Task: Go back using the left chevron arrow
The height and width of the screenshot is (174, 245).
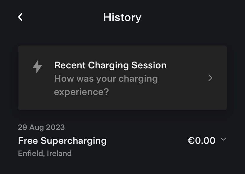Action: click(x=20, y=17)
